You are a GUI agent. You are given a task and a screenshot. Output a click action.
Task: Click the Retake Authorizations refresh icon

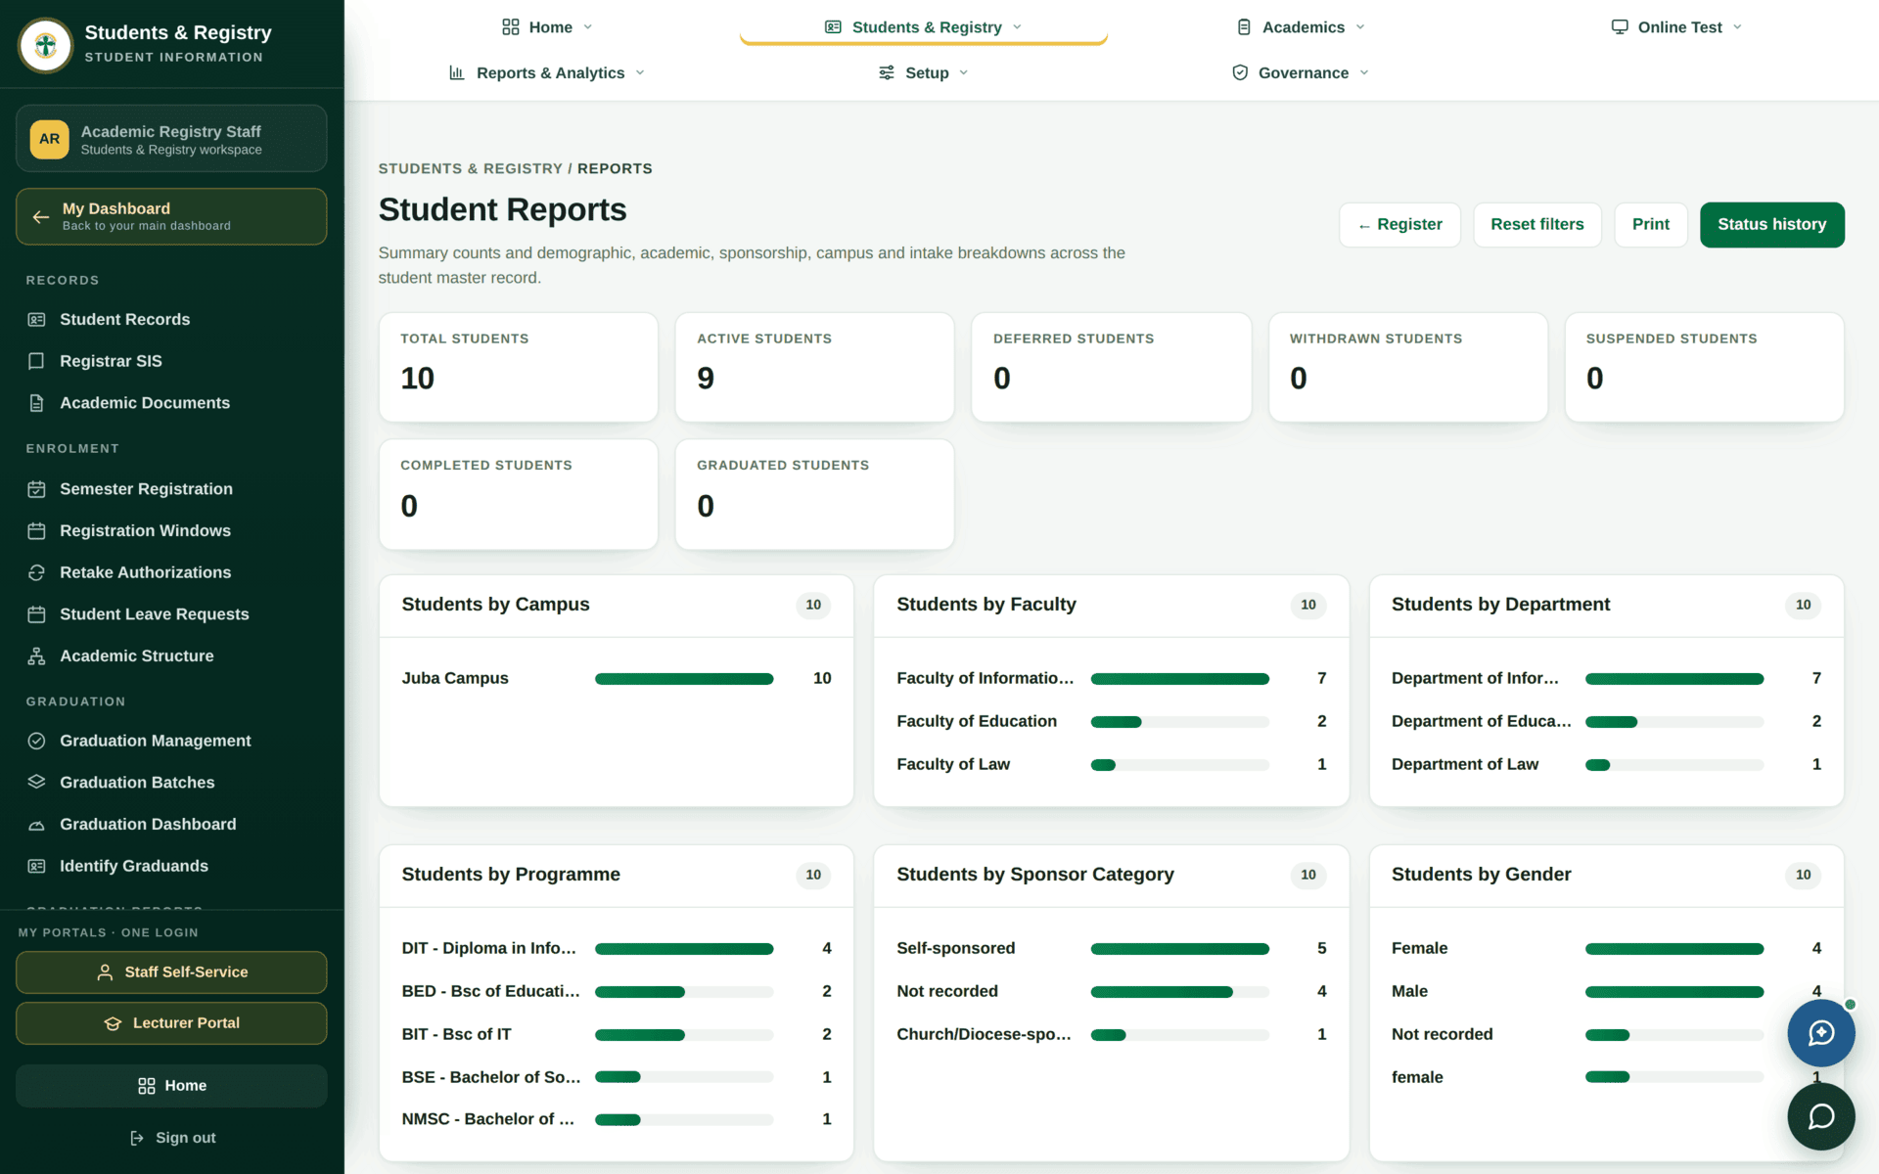point(36,572)
